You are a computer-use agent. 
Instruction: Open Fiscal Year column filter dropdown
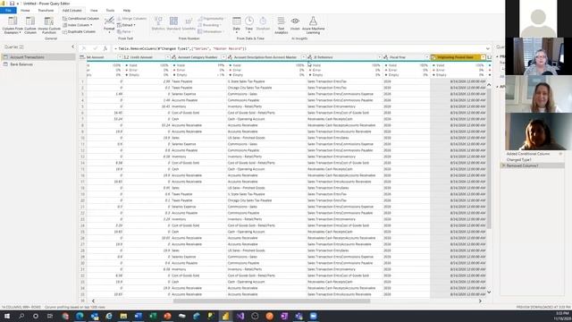pyautogui.click(x=427, y=57)
